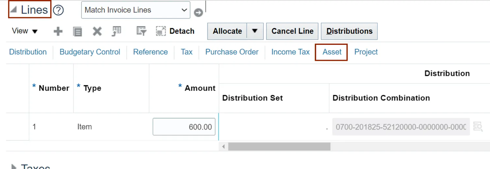Click the query by example filter icon

coord(141,32)
